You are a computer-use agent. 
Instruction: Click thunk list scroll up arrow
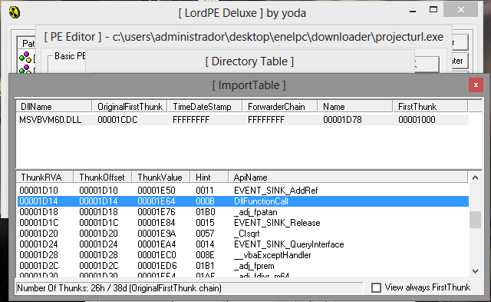click(475, 178)
